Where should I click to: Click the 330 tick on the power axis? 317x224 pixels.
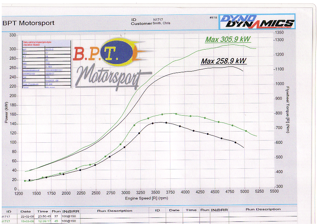click(13, 35)
